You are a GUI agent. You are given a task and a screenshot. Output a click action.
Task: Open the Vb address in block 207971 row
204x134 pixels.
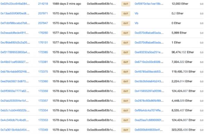[136, 13]
